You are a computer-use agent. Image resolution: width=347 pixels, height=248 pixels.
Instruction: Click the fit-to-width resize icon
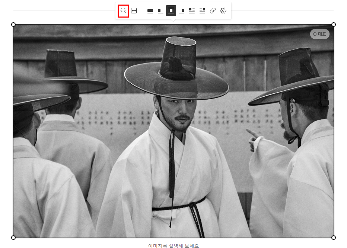click(x=134, y=11)
